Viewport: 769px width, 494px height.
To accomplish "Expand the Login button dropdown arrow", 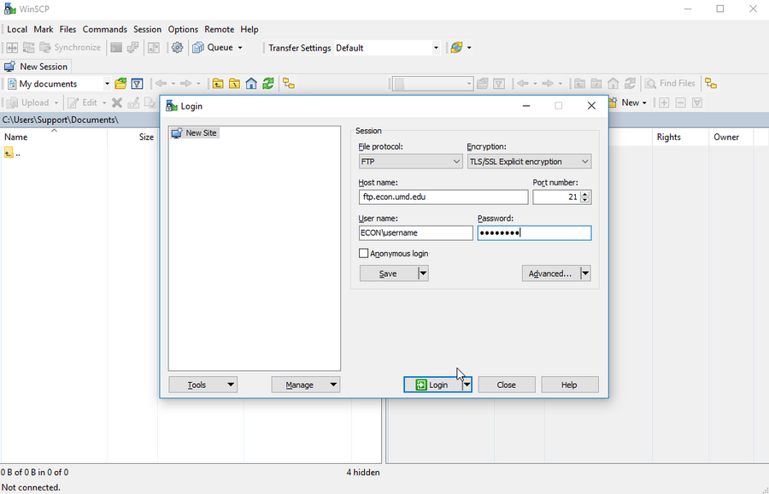I will [467, 385].
